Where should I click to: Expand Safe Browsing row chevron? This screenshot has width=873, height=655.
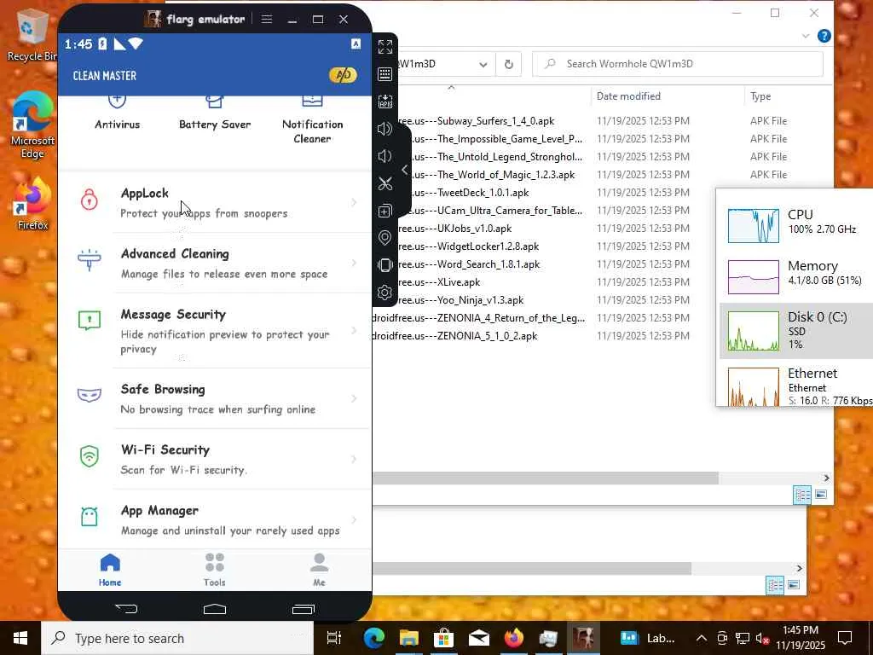click(354, 399)
